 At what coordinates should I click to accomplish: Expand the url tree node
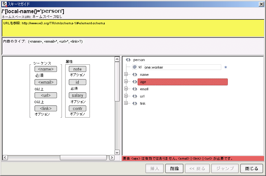pos(126,96)
